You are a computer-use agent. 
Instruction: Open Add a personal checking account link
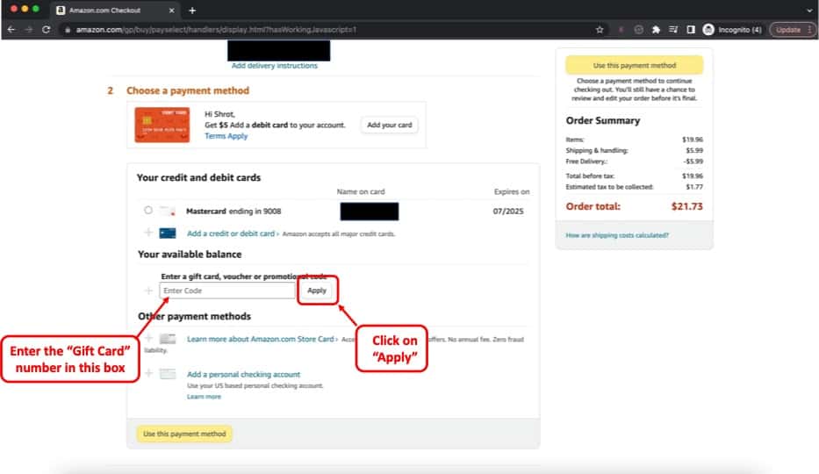pos(243,374)
